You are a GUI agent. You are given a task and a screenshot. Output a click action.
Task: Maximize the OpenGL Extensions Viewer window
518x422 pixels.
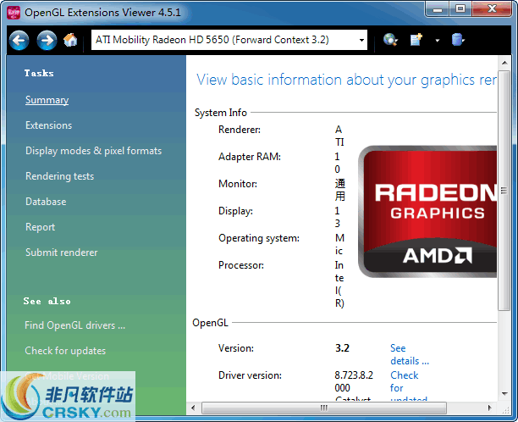coord(460,9)
